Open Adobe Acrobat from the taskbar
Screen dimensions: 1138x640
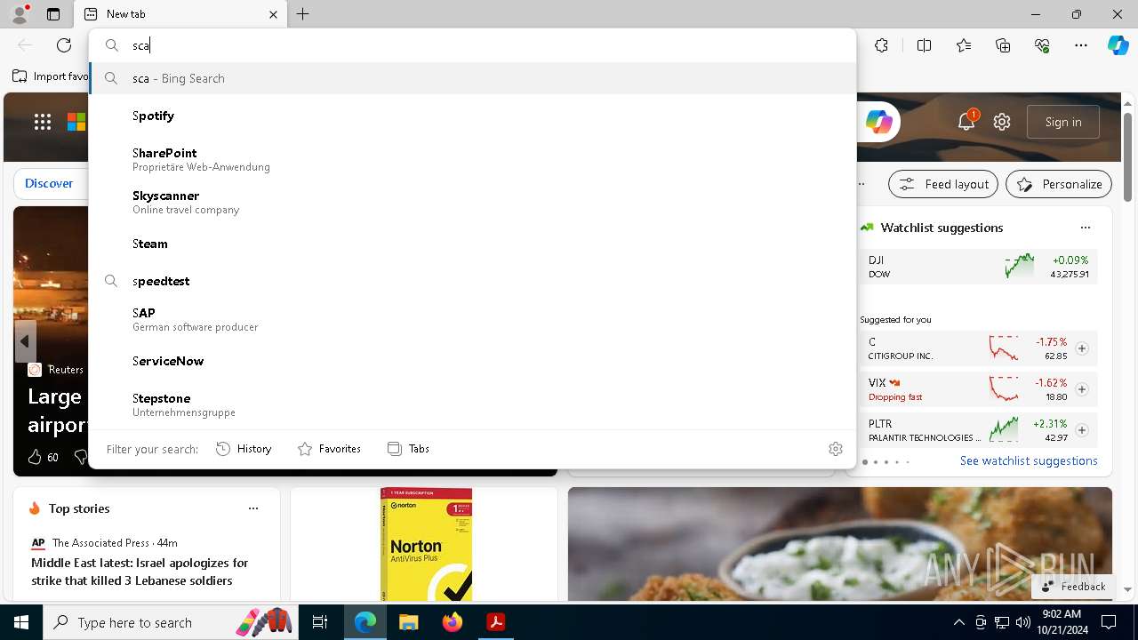495,622
